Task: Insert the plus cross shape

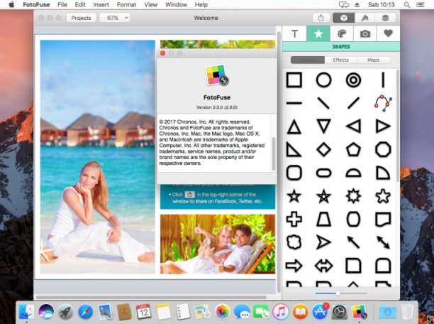Action: [294, 219]
